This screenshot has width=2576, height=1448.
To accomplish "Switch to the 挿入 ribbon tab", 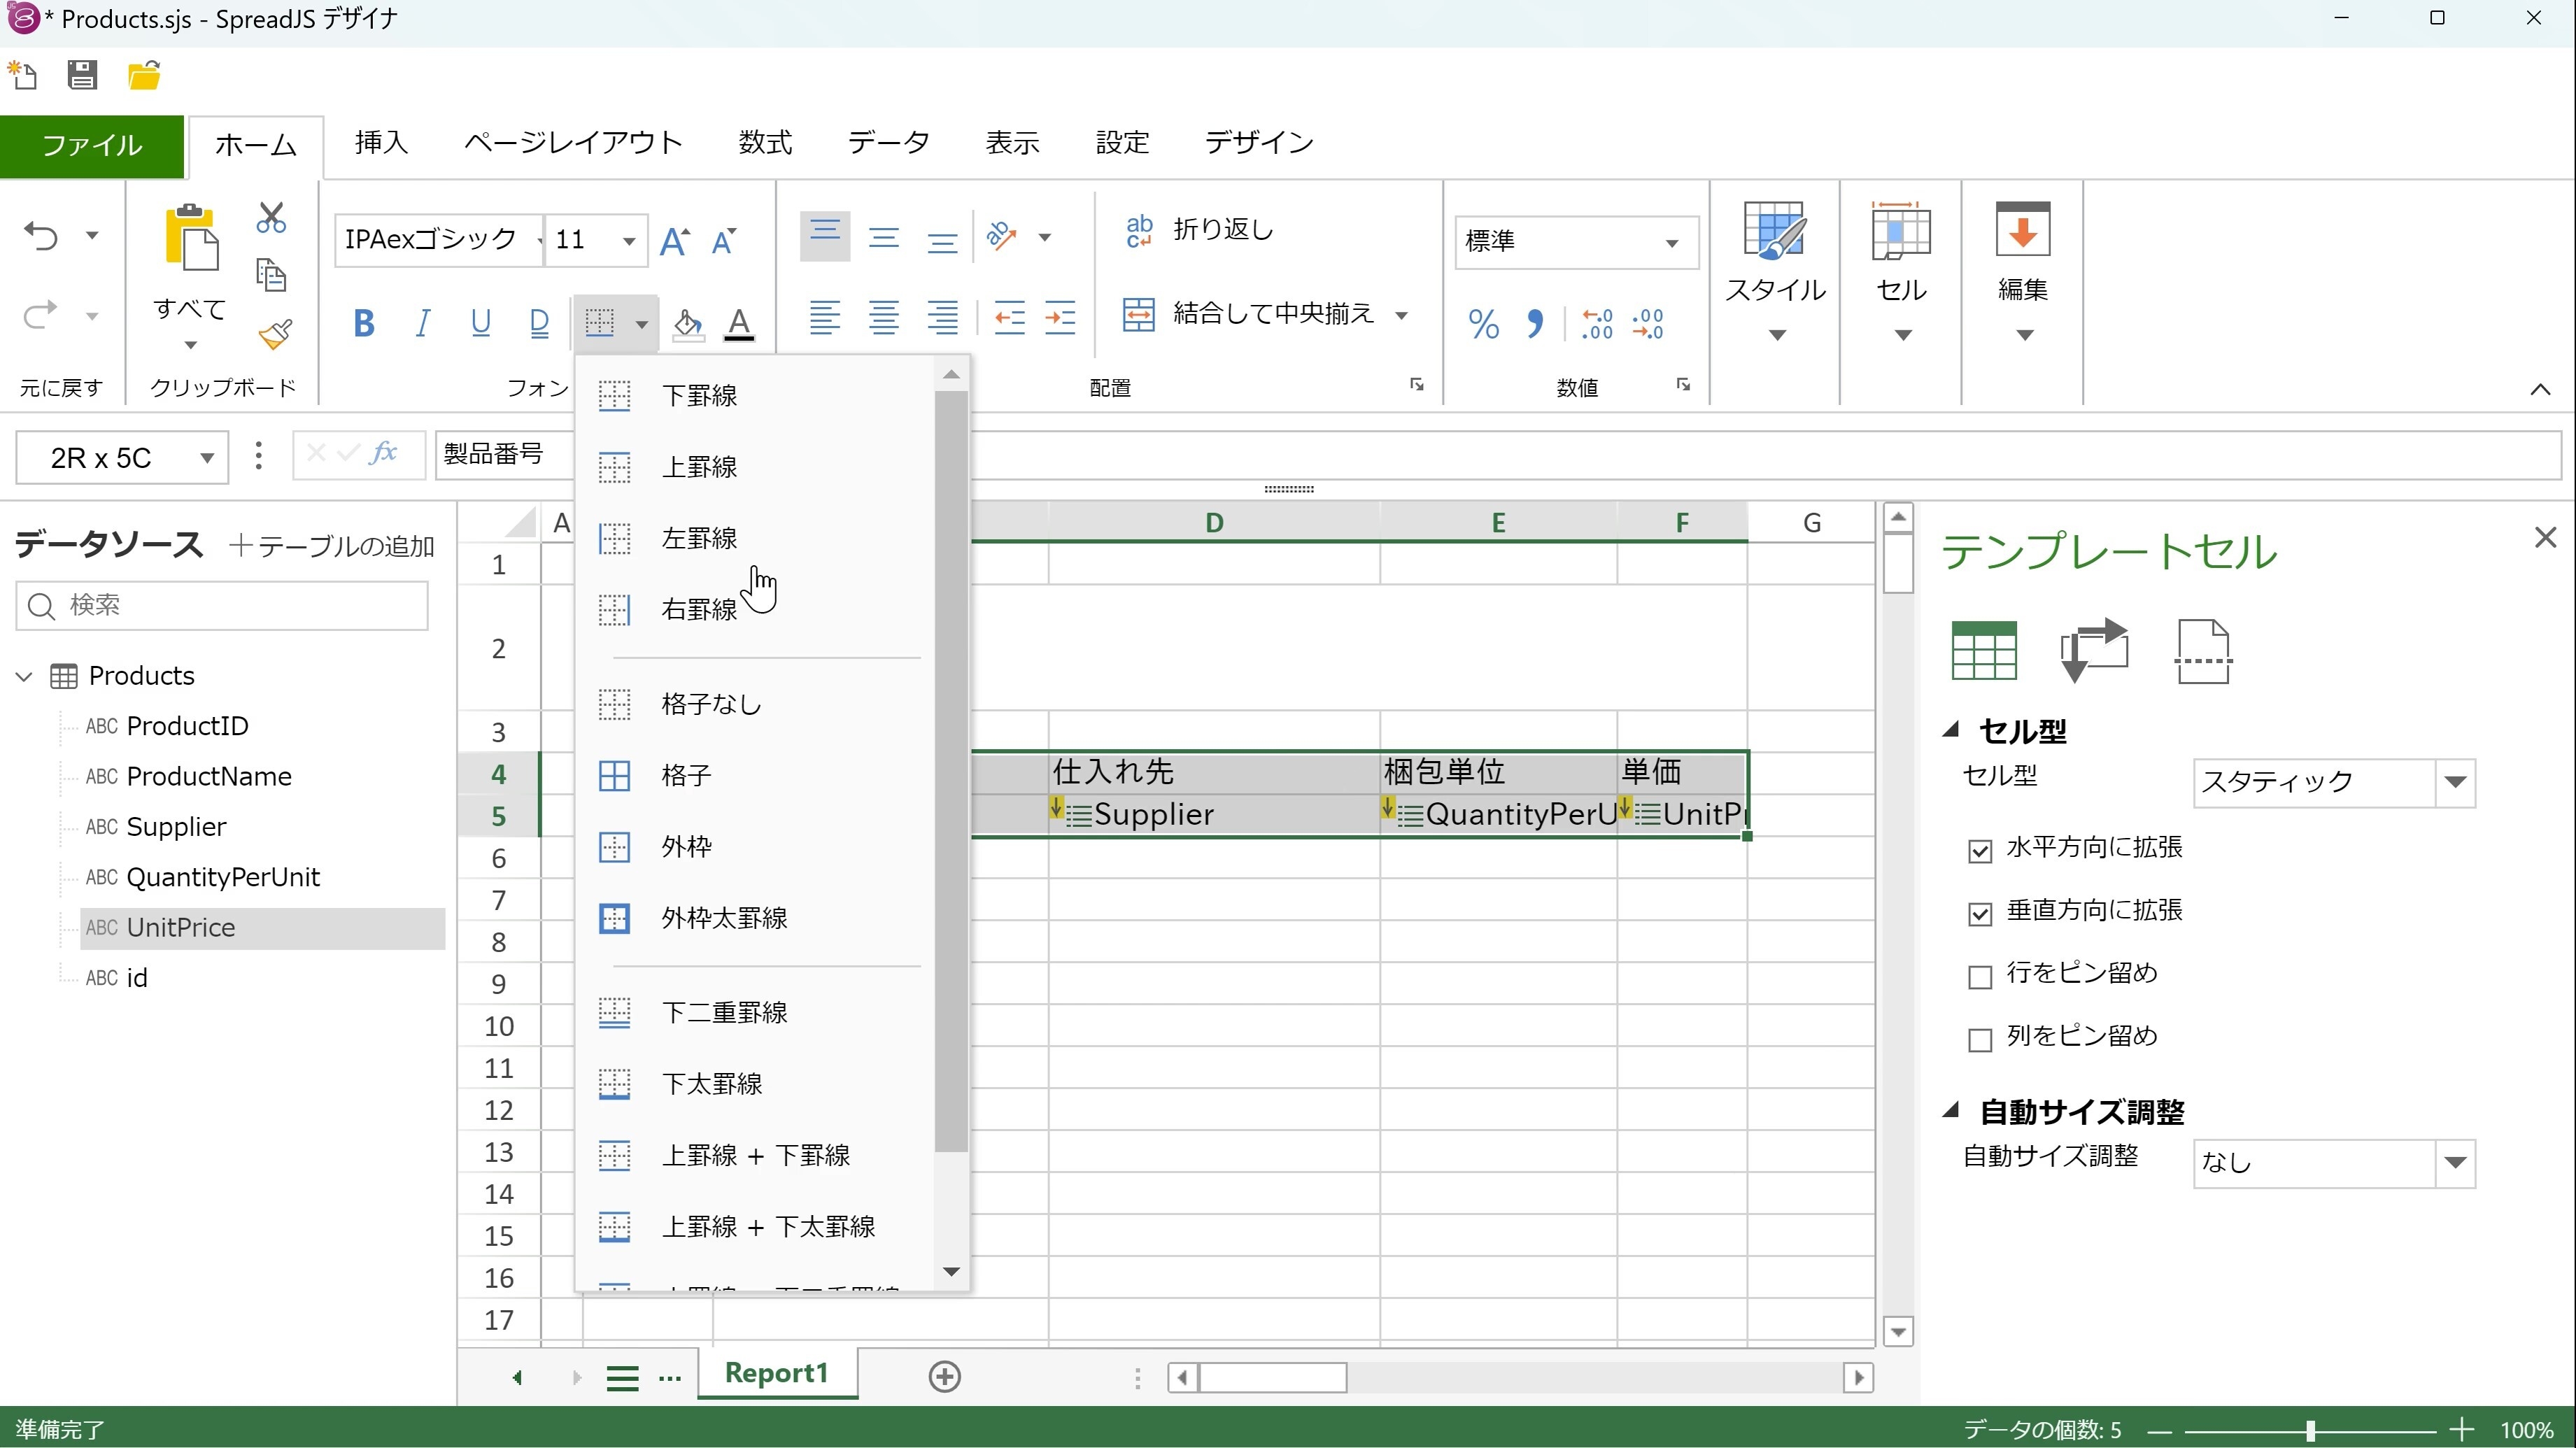I will pos(381,143).
